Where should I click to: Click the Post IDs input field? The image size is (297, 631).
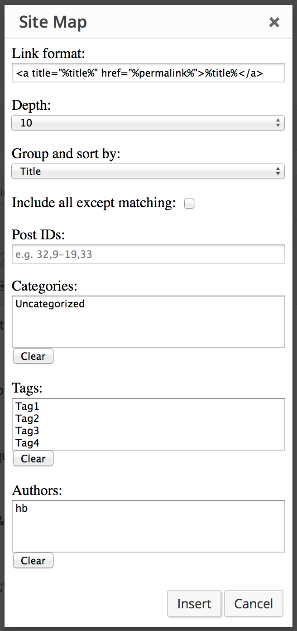coord(148,254)
